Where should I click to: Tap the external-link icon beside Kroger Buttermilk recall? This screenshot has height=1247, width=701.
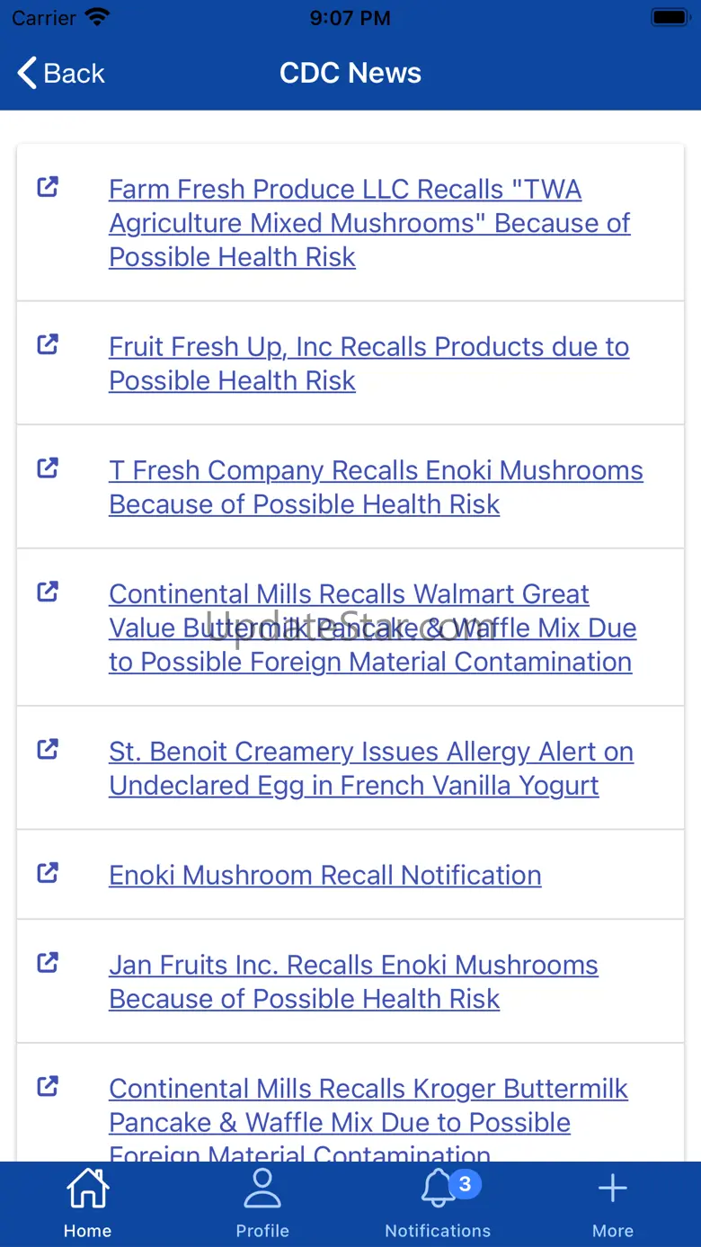tap(48, 1086)
